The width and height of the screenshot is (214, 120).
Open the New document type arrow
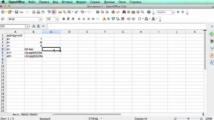pyautogui.click(x=6, y=12)
